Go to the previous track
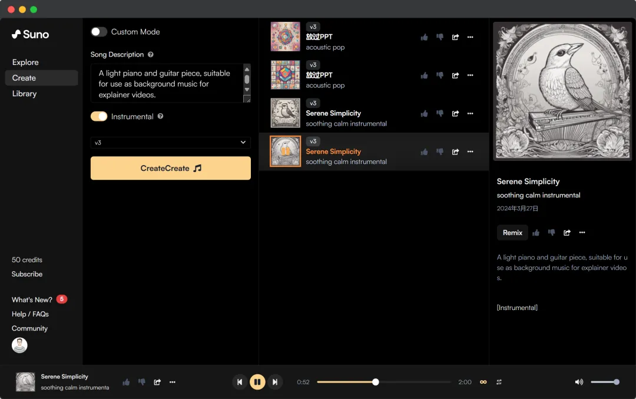This screenshot has width=636, height=399. [x=240, y=382]
